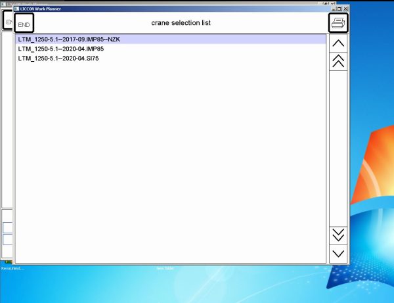This screenshot has width=394, height=303.
Task: Maximize the LICCON Work Planner window
Action: [339, 9]
